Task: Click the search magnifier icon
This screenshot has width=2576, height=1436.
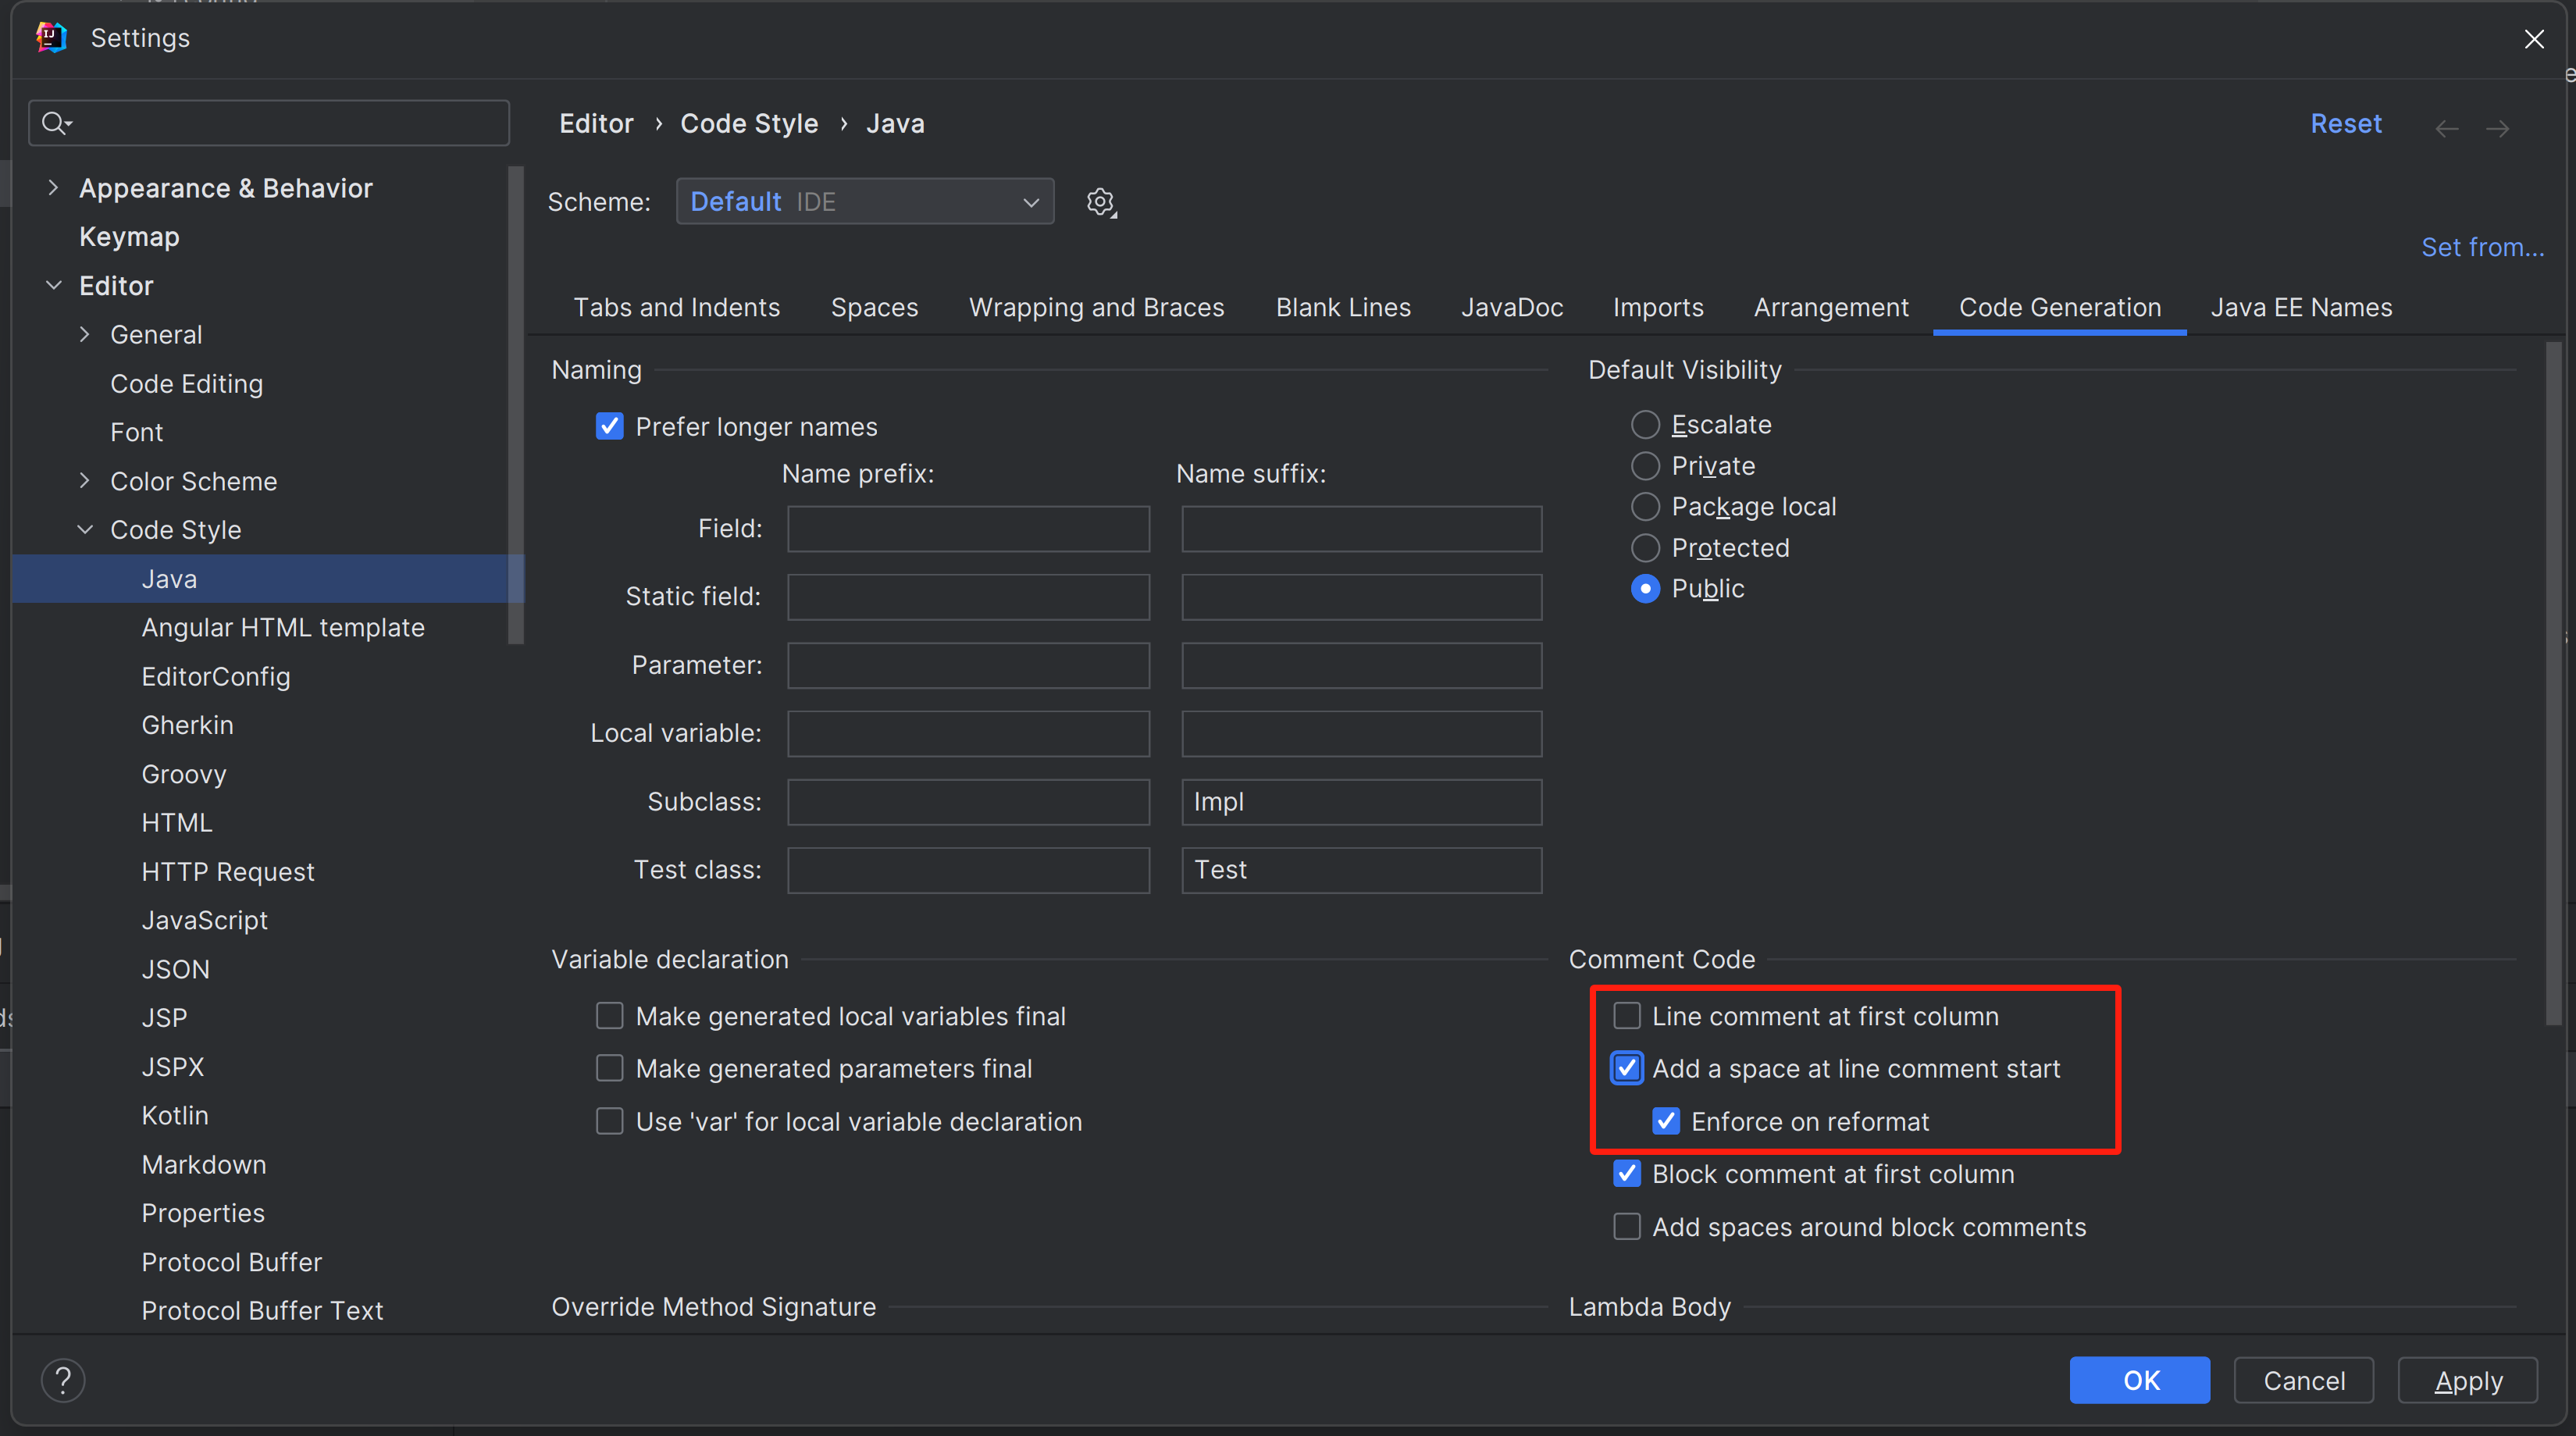Action: (x=55, y=123)
